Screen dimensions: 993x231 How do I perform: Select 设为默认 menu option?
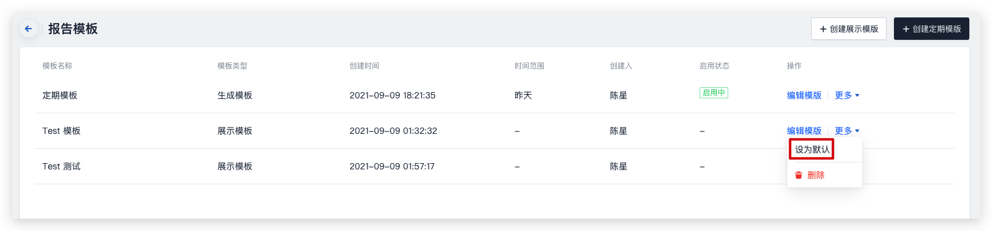click(x=812, y=149)
